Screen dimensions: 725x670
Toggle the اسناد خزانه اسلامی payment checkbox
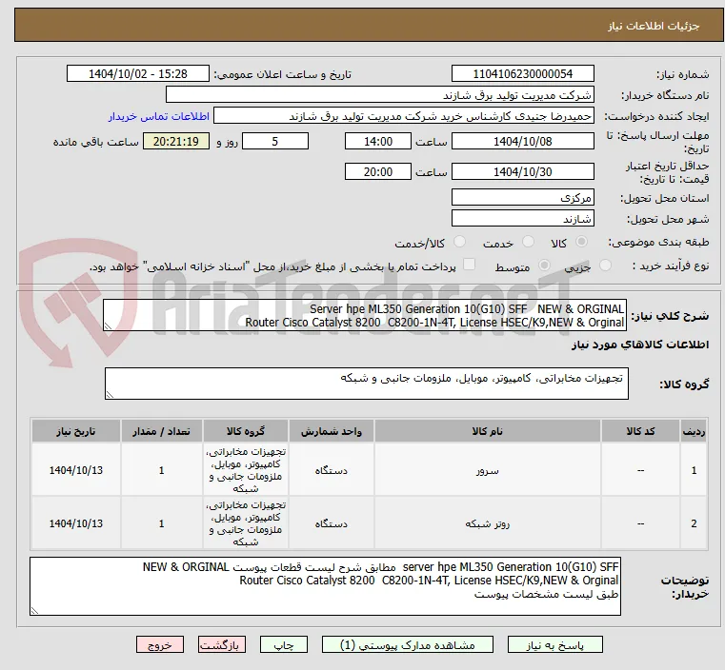(469, 265)
